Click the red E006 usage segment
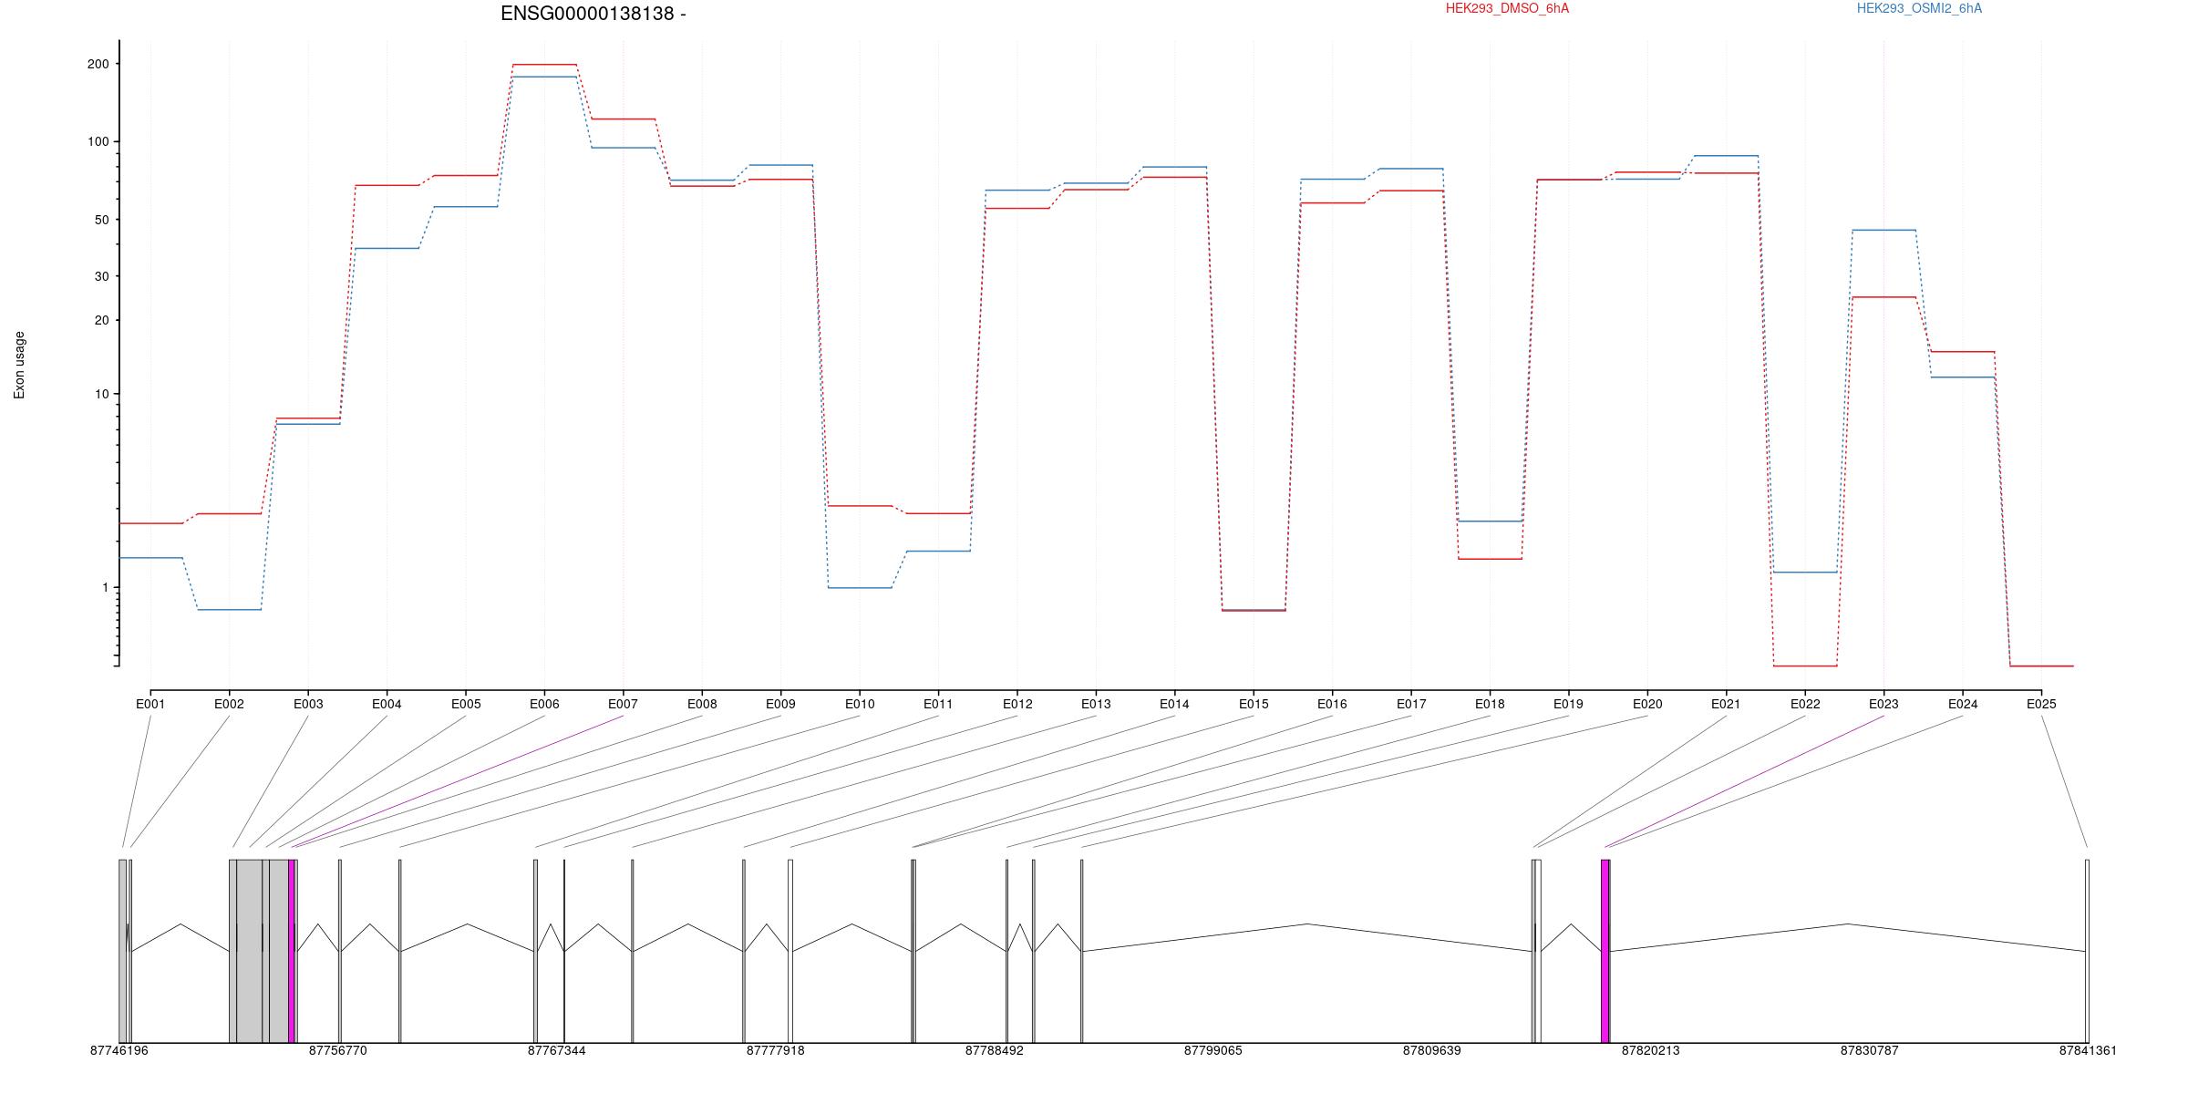The height and width of the screenshot is (1094, 2188). click(544, 65)
